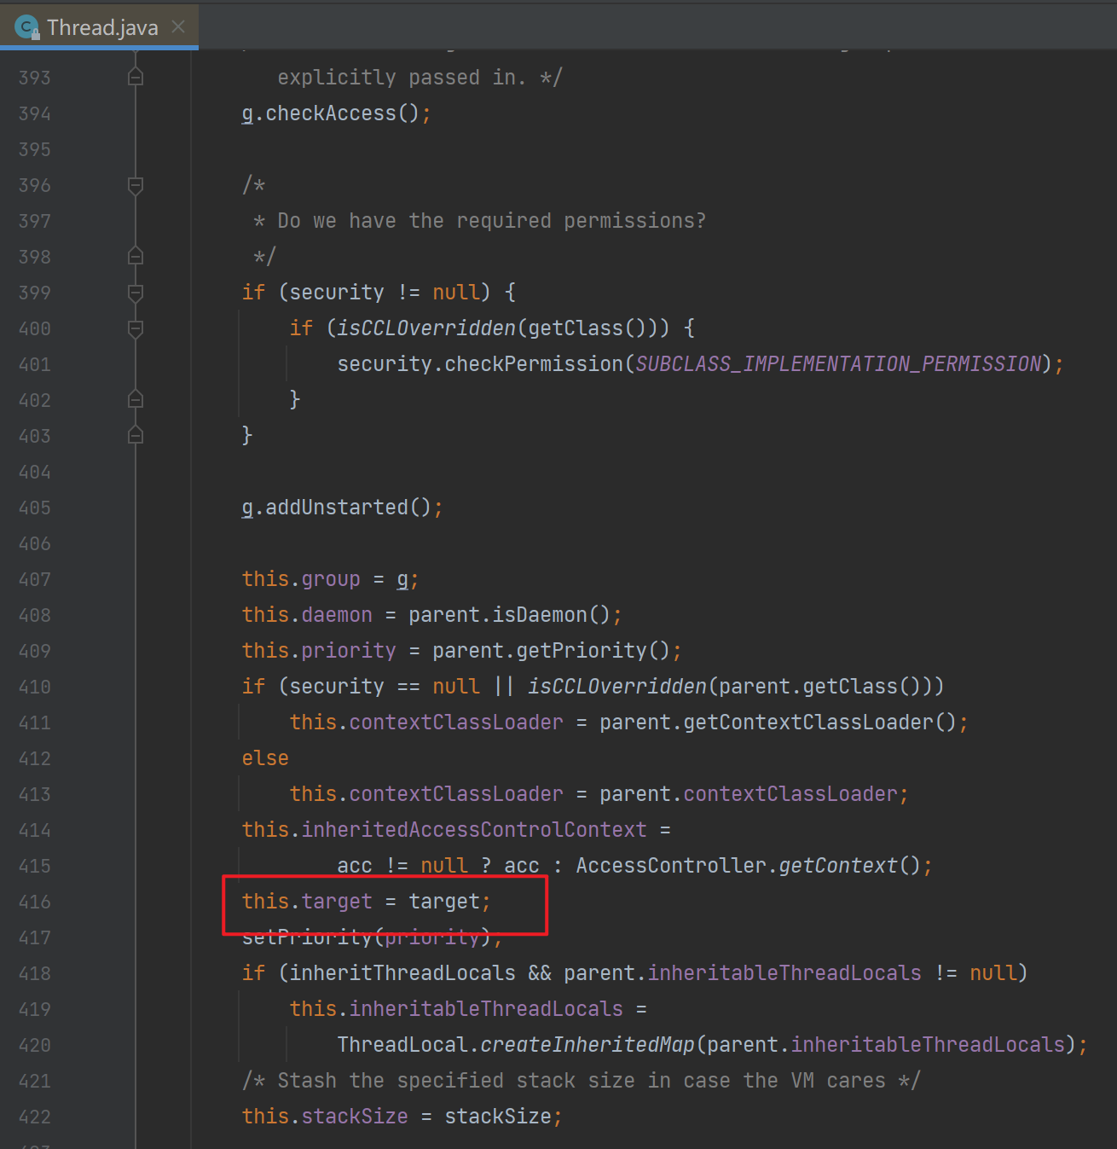
Task: Click line number 416 in the gutter
Action: 35,902
